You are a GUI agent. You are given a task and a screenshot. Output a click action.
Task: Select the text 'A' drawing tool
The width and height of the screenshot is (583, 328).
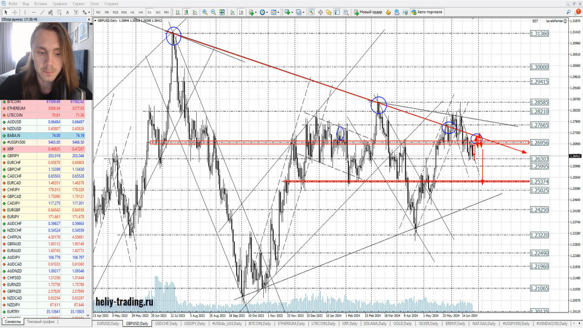68,12
